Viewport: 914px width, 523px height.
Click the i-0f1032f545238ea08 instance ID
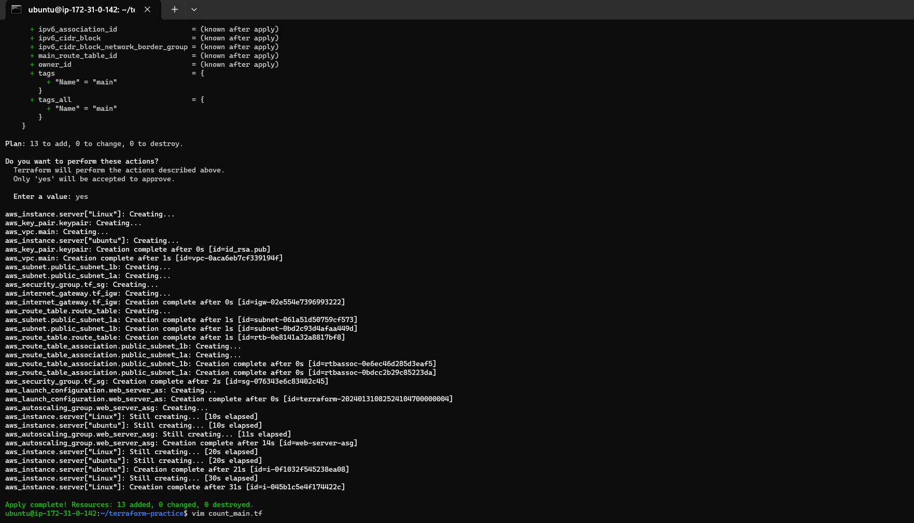click(x=299, y=469)
